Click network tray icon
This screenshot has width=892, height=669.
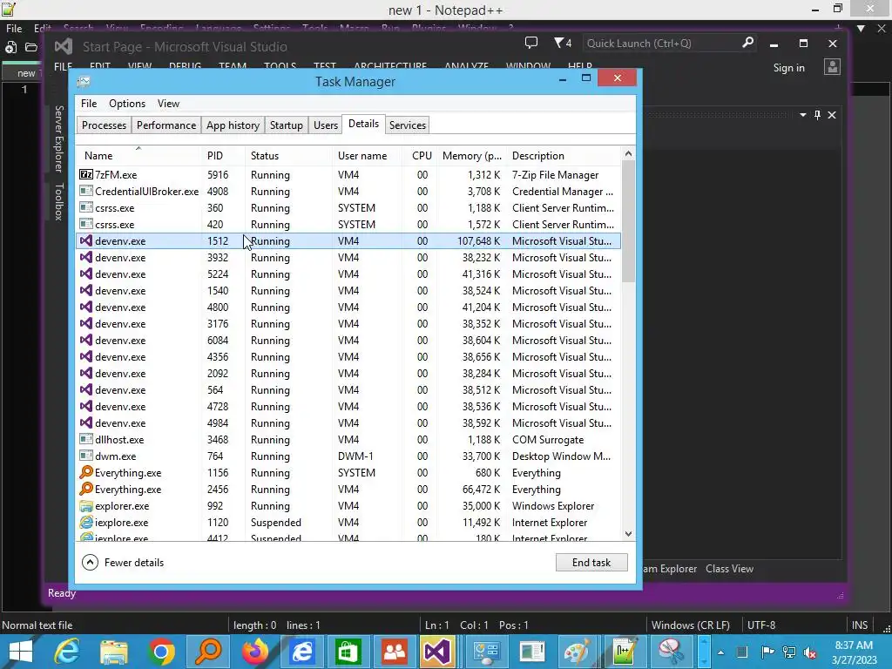789,652
